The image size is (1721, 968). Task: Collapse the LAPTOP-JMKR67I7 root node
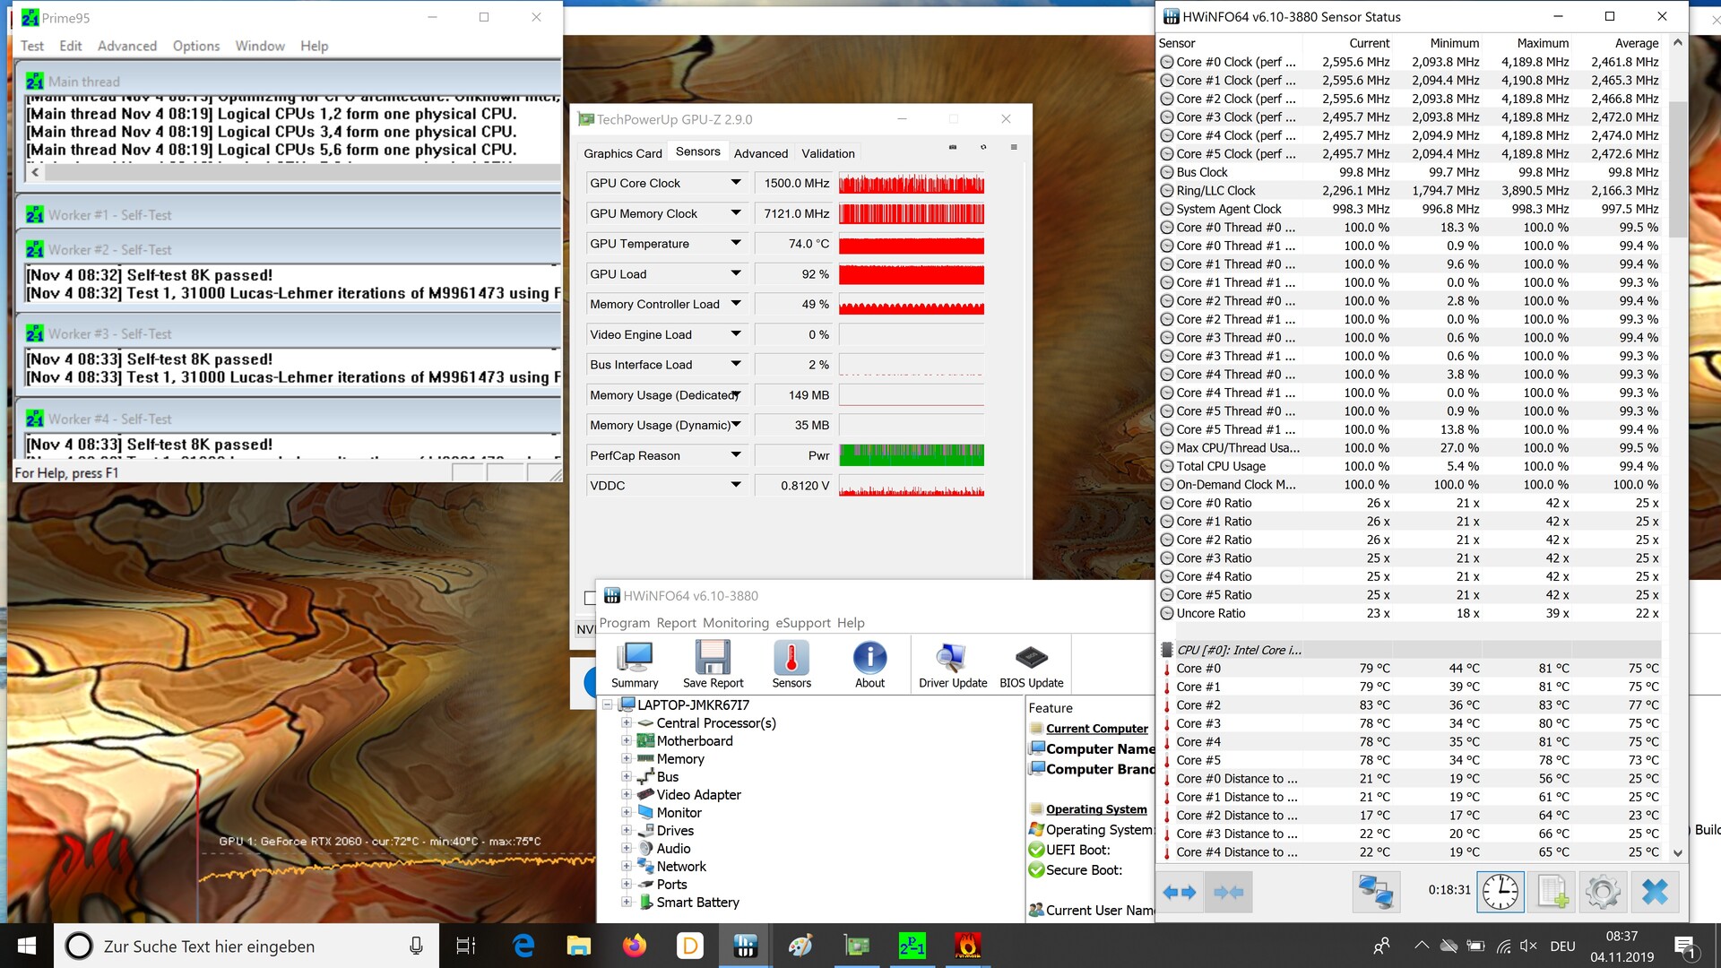(x=607, y=705)
